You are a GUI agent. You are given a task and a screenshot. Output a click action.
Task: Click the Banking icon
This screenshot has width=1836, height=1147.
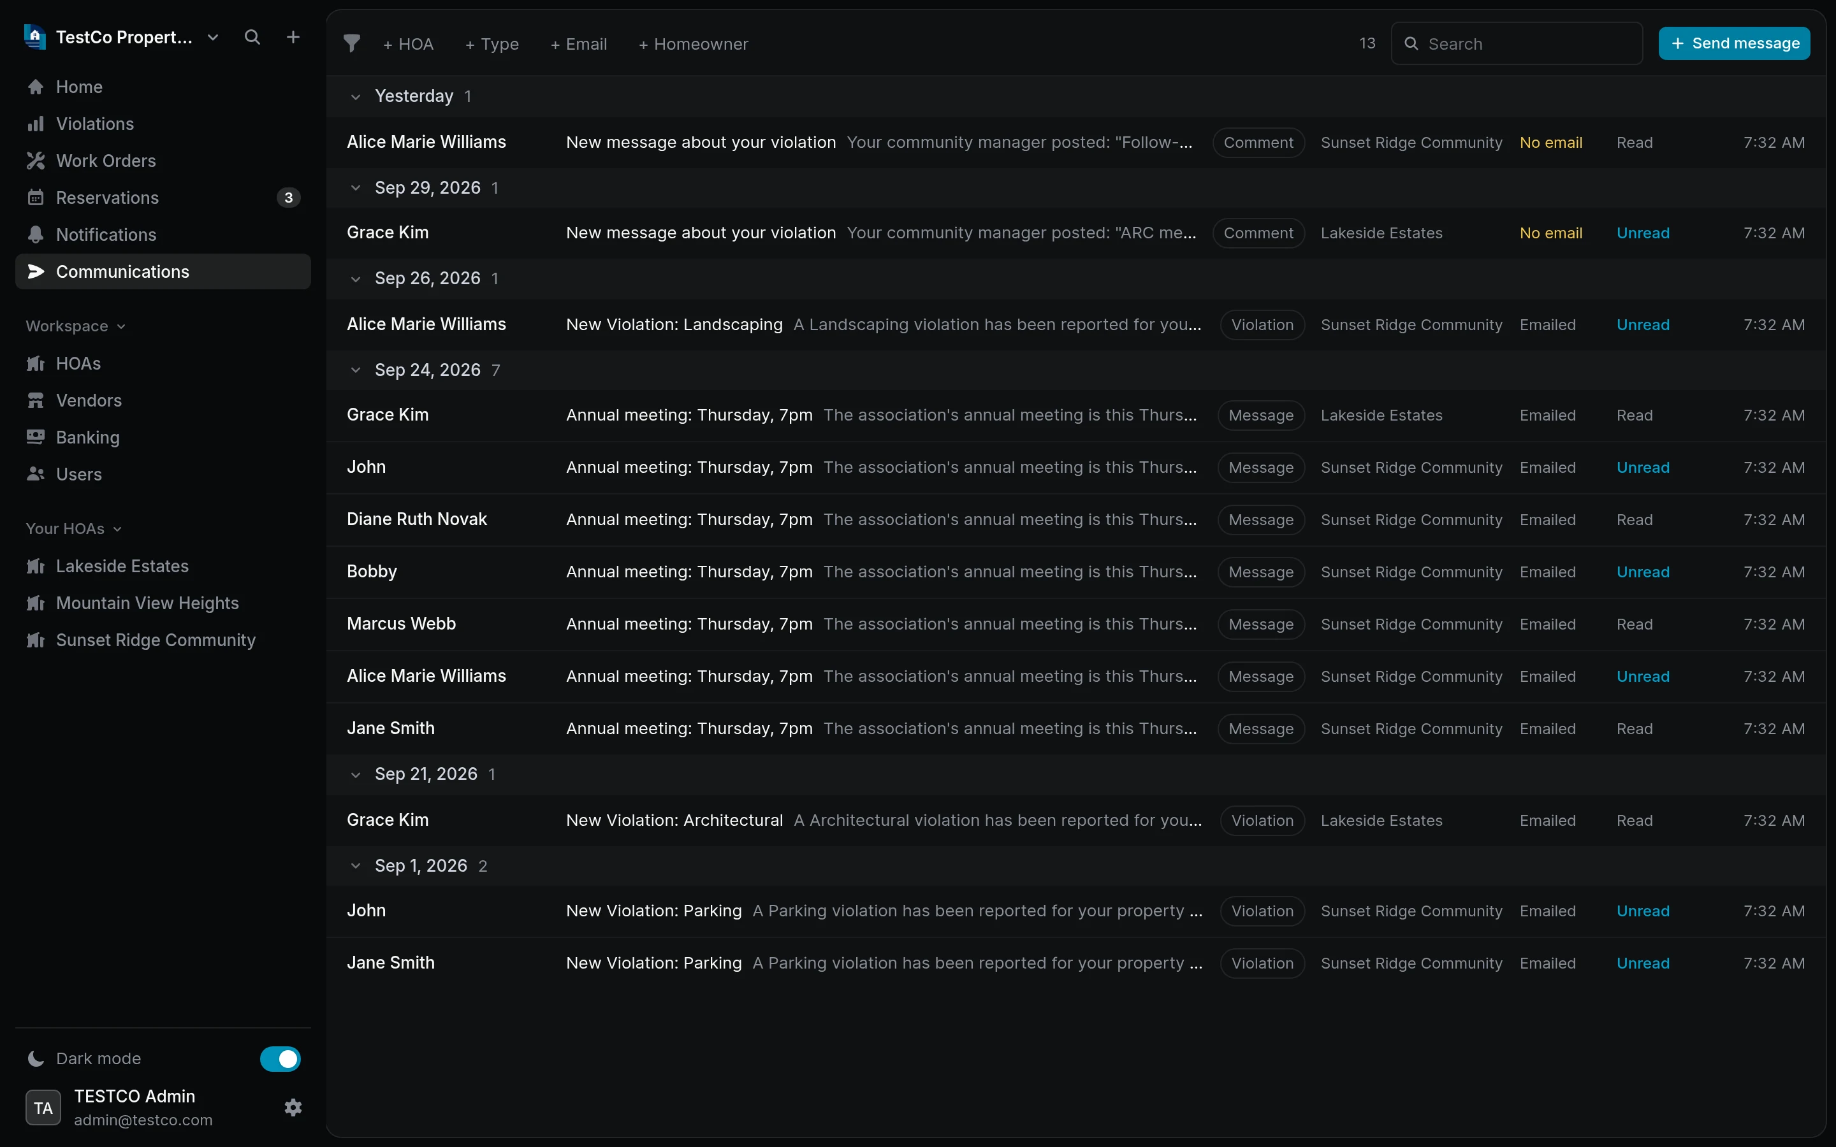click(36, 437)
